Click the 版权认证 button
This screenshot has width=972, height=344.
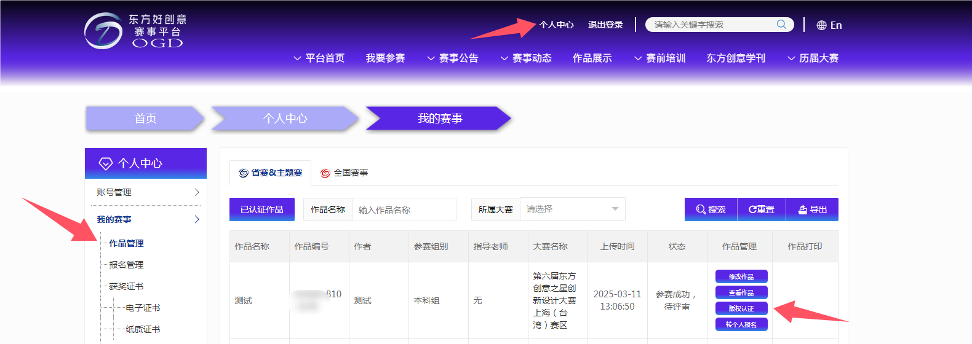741,308
